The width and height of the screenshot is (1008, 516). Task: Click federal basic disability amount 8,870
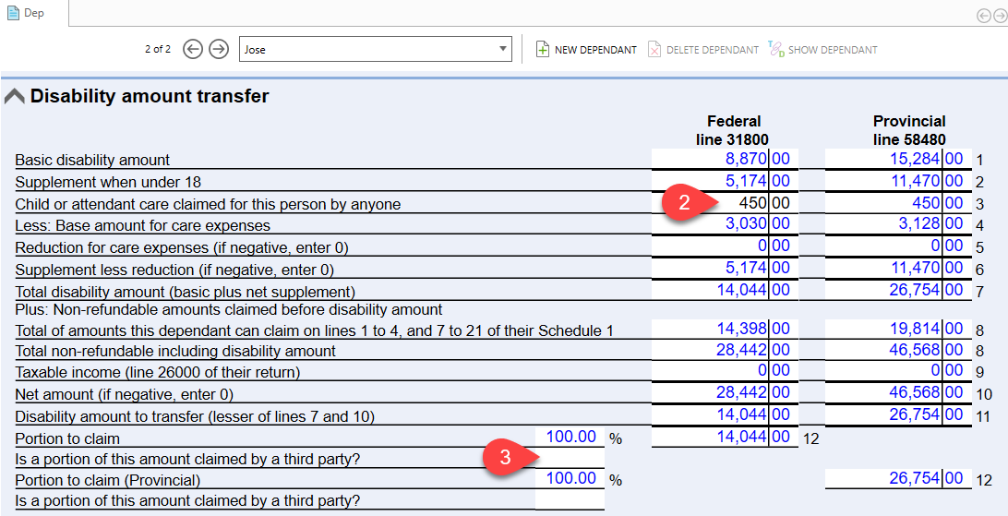click(x=725, y=159)
